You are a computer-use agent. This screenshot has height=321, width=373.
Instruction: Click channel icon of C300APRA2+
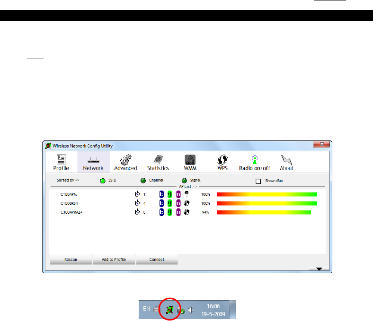point(137,212)
